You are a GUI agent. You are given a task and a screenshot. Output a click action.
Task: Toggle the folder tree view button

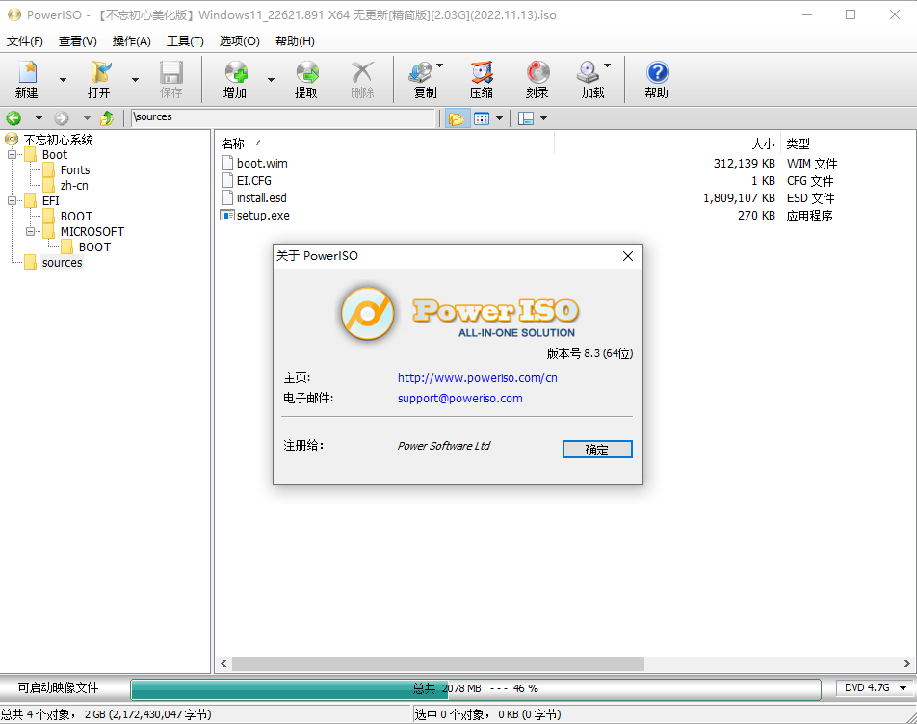(456, 118)
